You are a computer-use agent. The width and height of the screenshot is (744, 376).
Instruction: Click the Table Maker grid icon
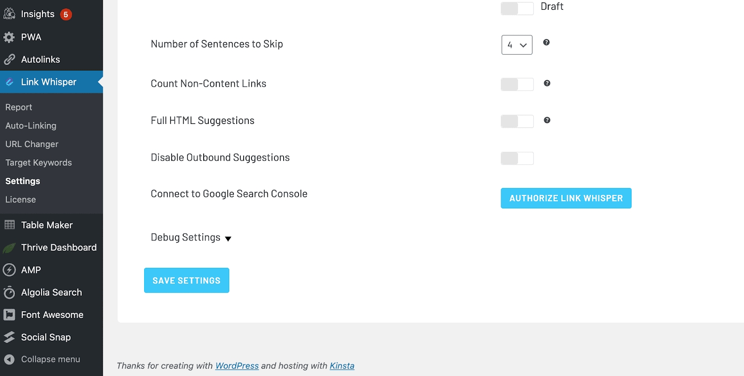(9, 225)
